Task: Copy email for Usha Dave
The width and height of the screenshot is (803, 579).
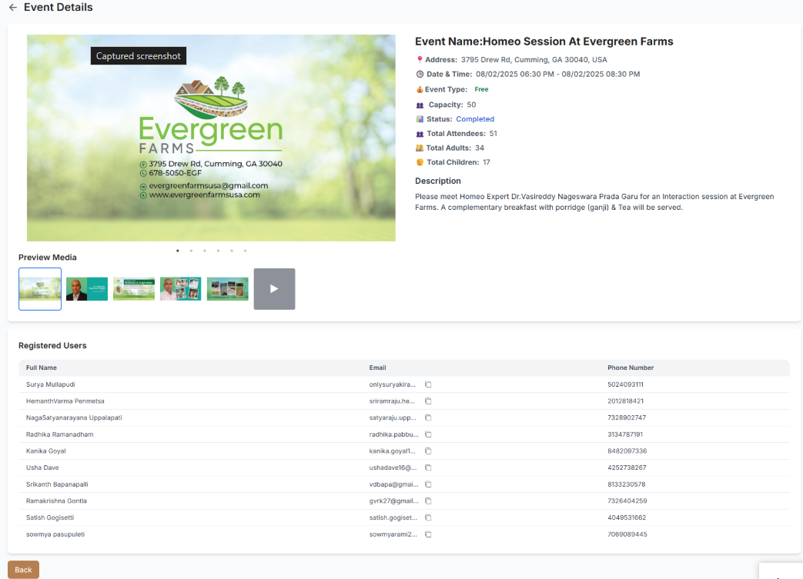Action: click(428, 468)
